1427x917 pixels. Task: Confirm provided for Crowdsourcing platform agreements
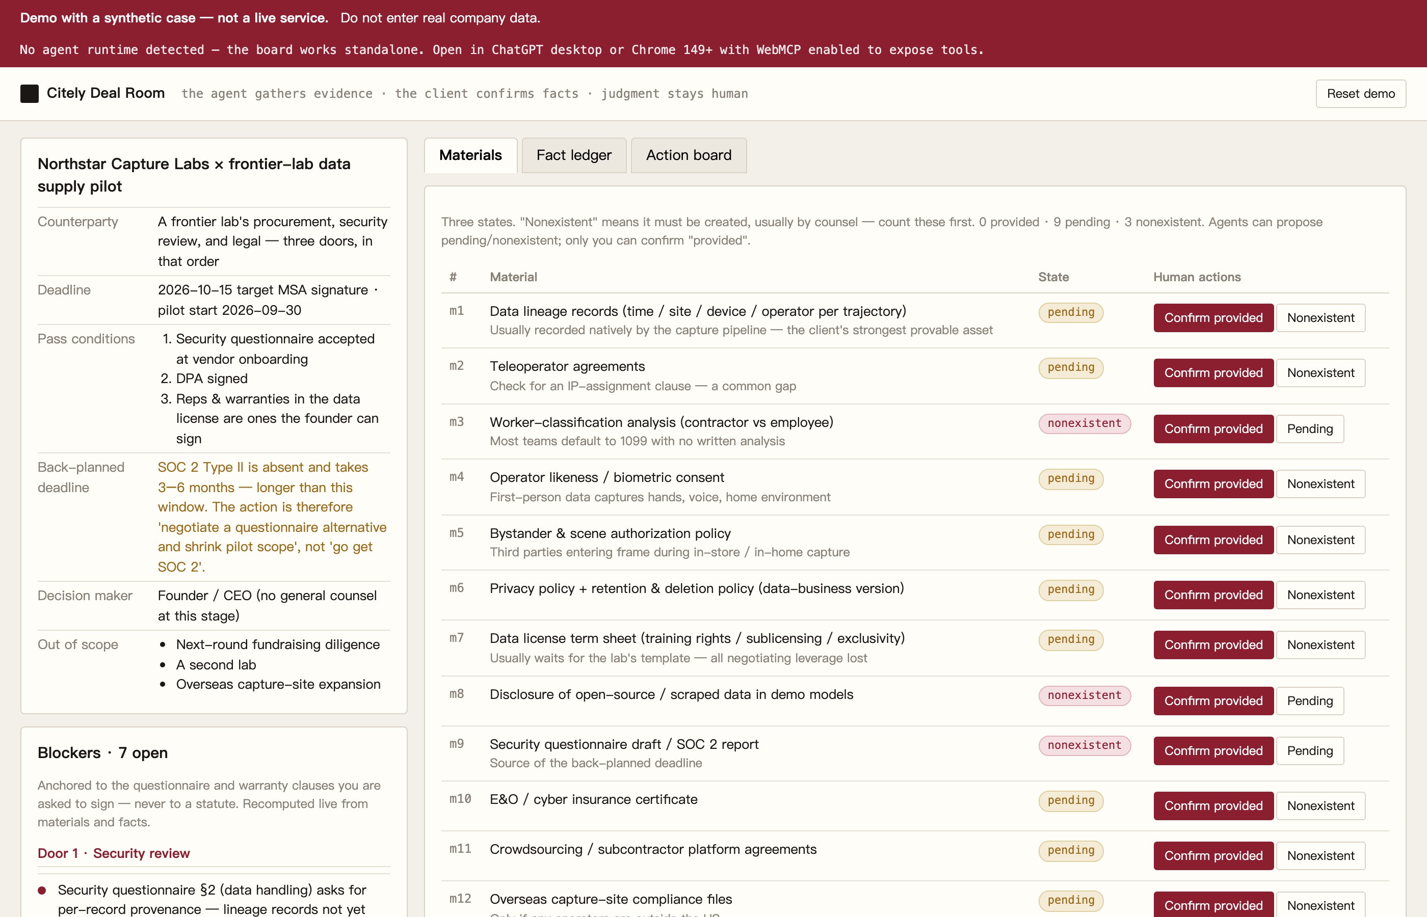click(1213, 856)
